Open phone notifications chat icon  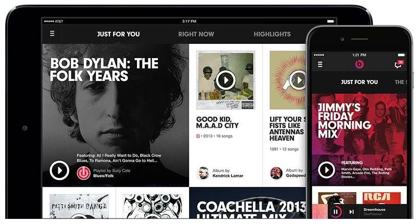click(399, 64)
